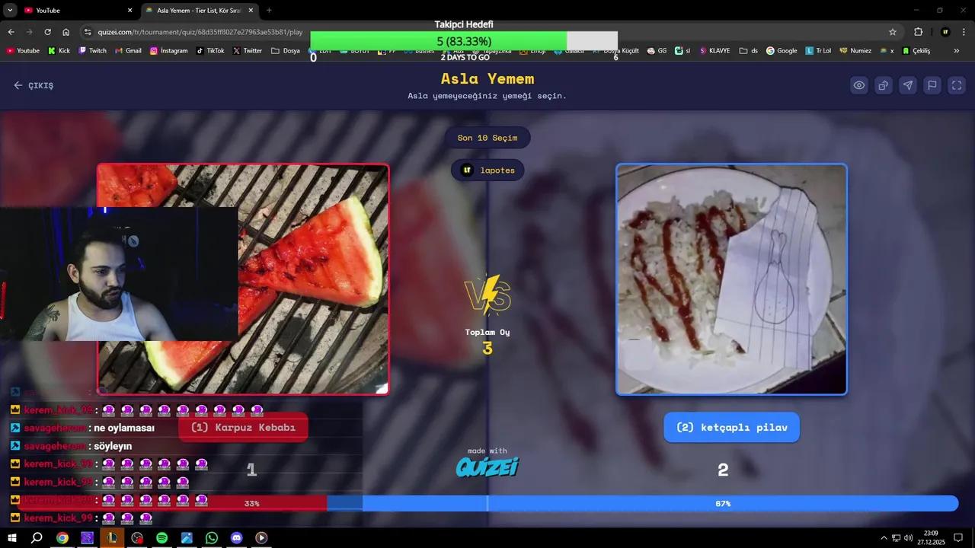Open the Tr Lol bookmark

[818, 51]
